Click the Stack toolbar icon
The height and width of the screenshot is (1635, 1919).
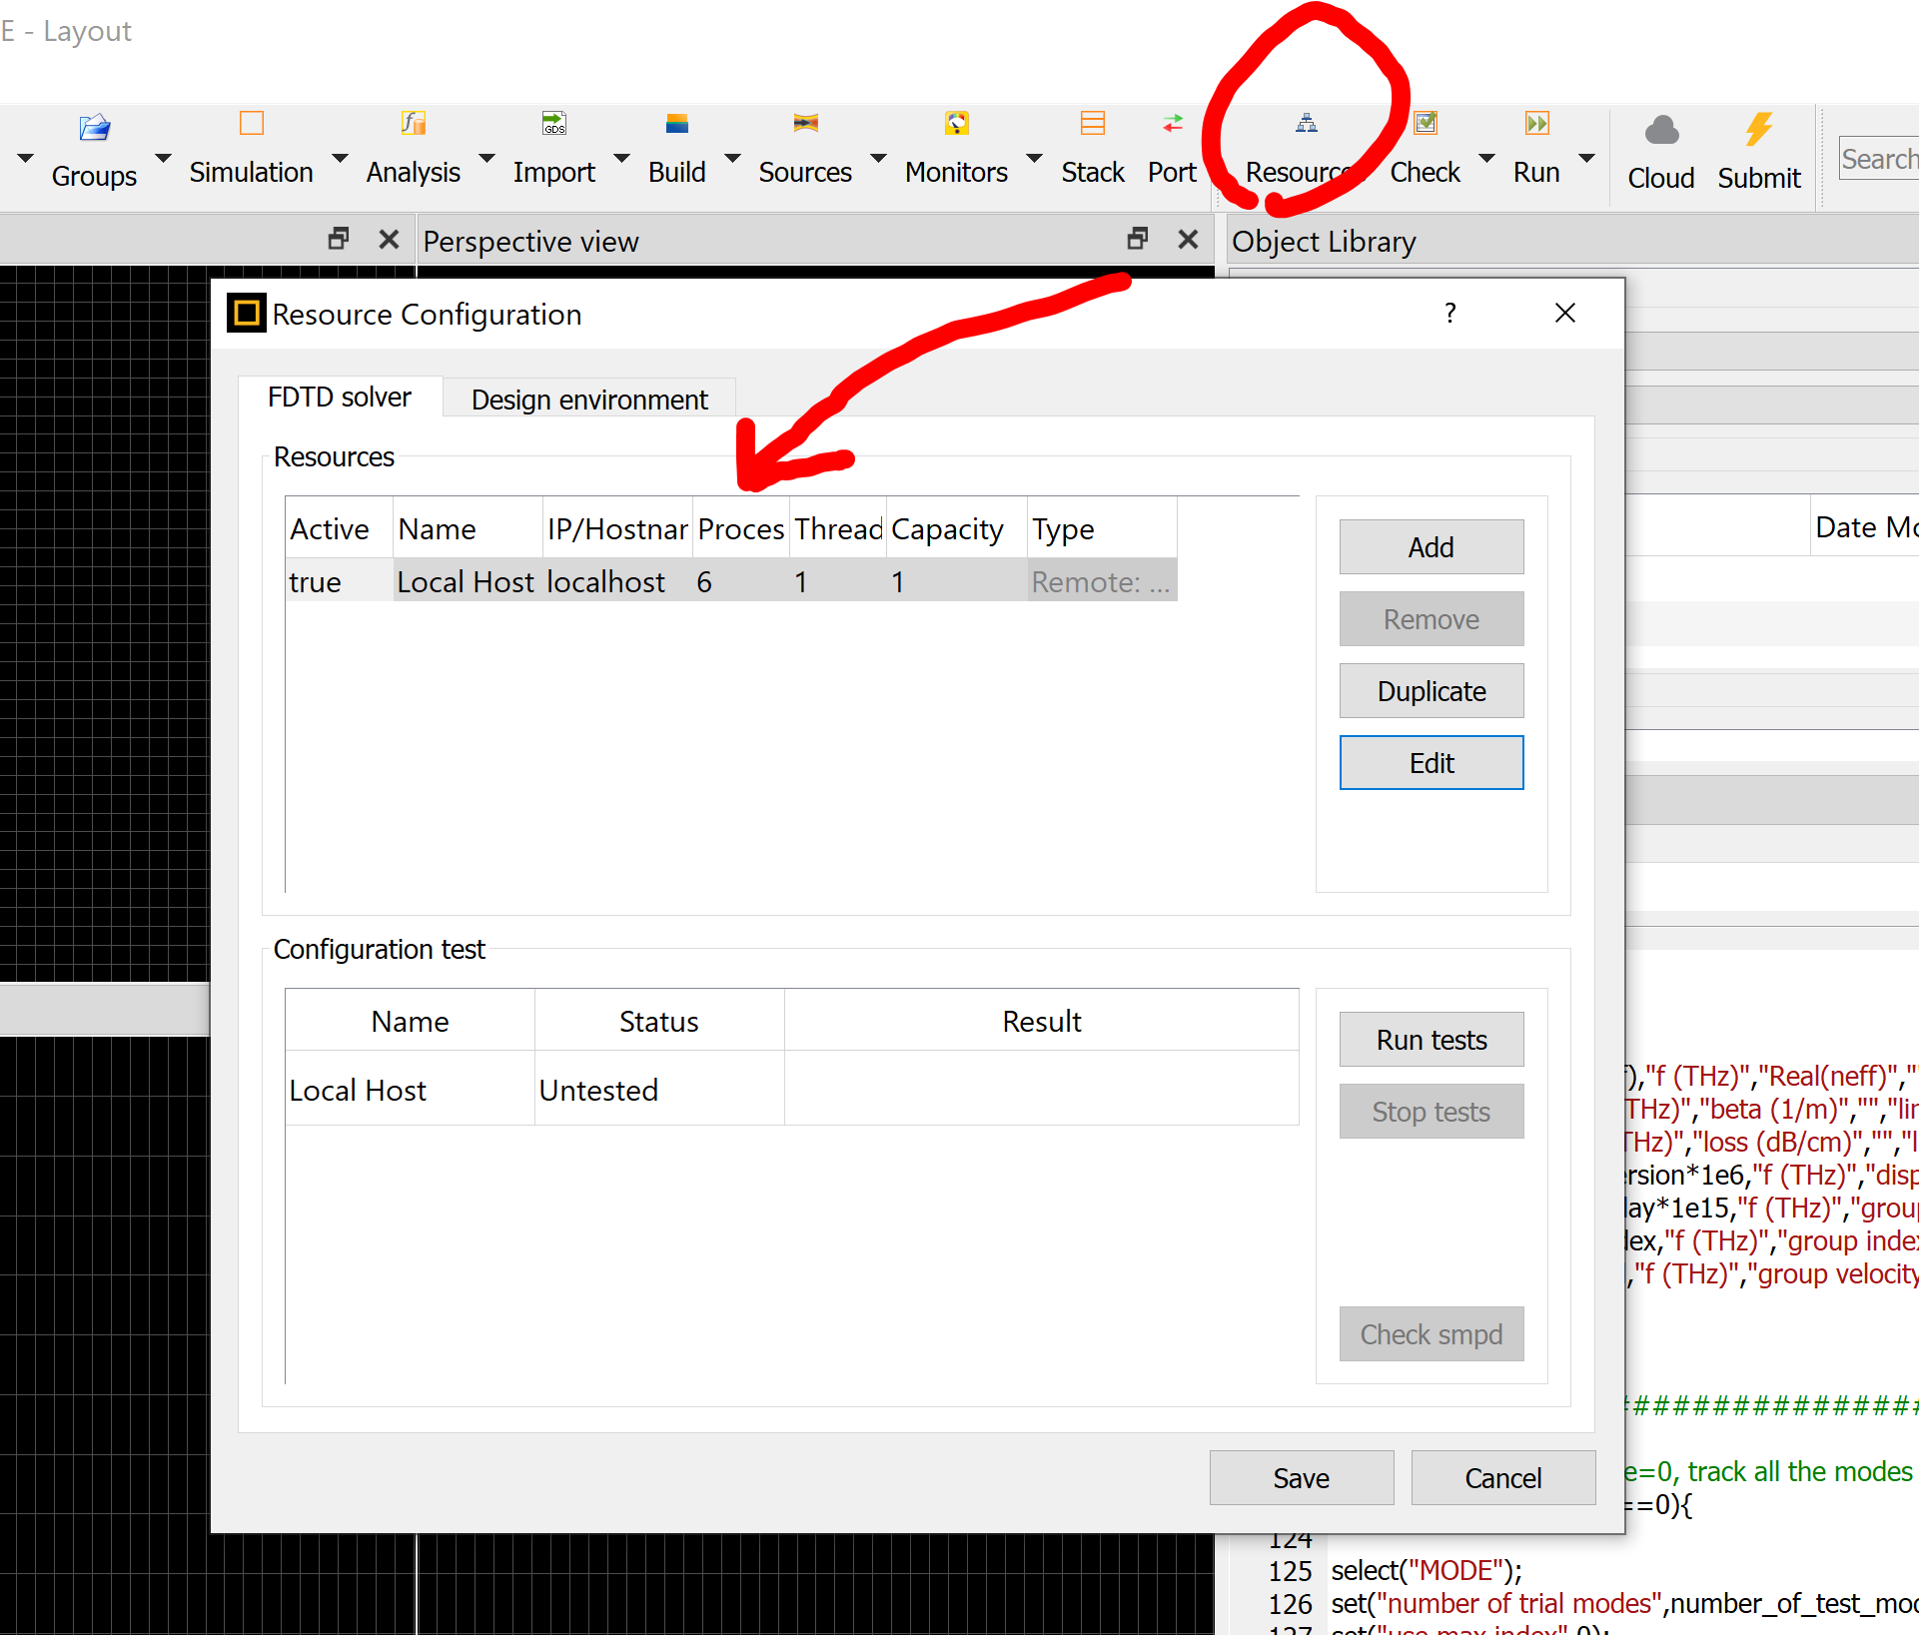pos(1093,124)
